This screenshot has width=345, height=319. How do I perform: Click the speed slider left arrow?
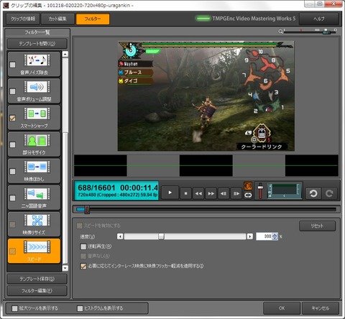[x=120, y=236]
